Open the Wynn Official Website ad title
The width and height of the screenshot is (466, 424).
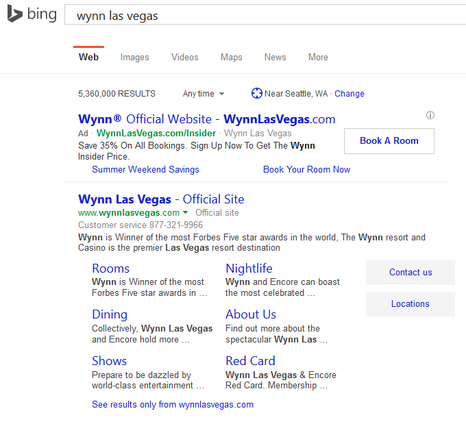tap(207, 119)
